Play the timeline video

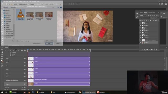coord(11,50)
